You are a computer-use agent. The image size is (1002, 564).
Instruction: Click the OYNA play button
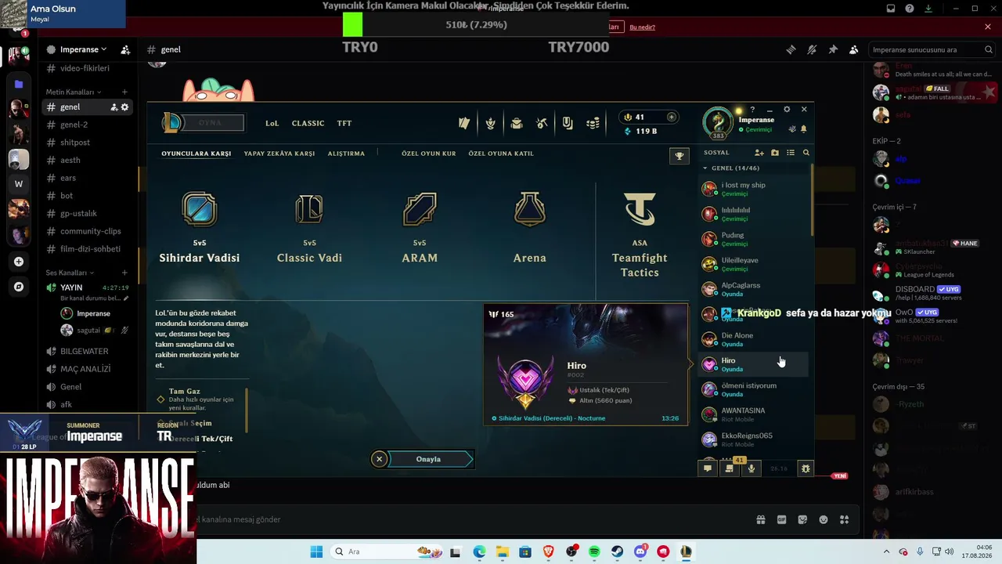click(210, 123)
